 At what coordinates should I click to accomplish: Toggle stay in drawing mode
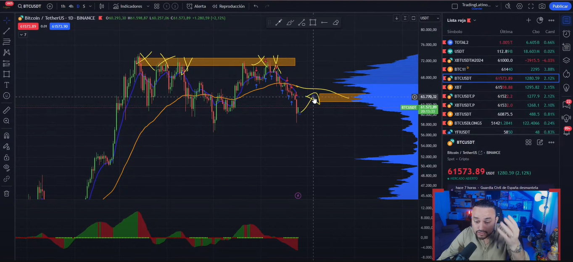pos(7,147)
